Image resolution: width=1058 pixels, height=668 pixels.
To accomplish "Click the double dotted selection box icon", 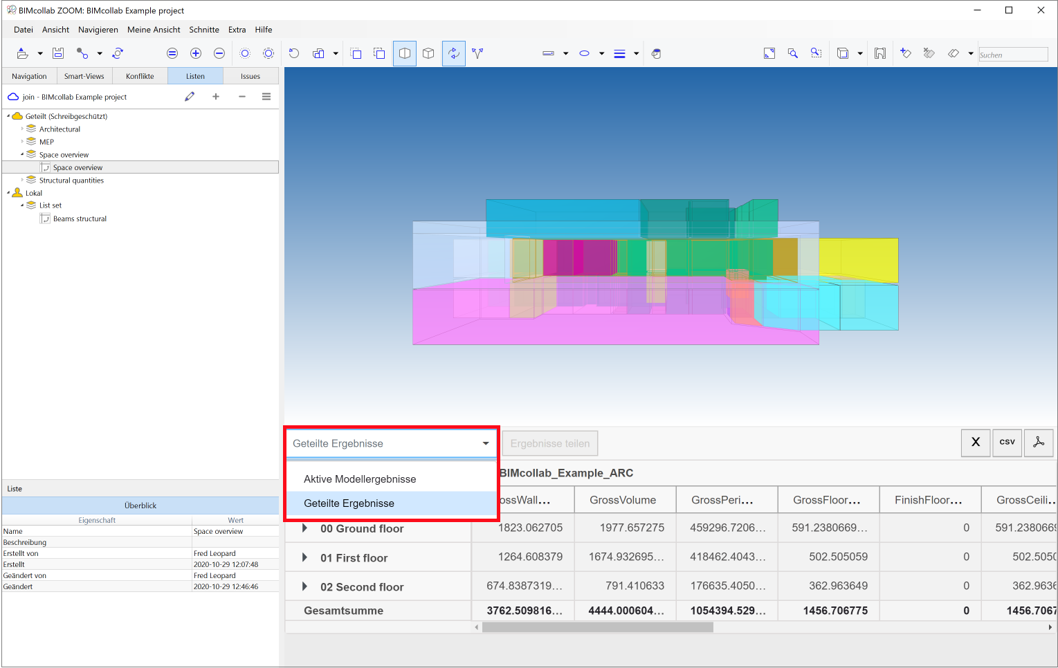I will (379, 53).
